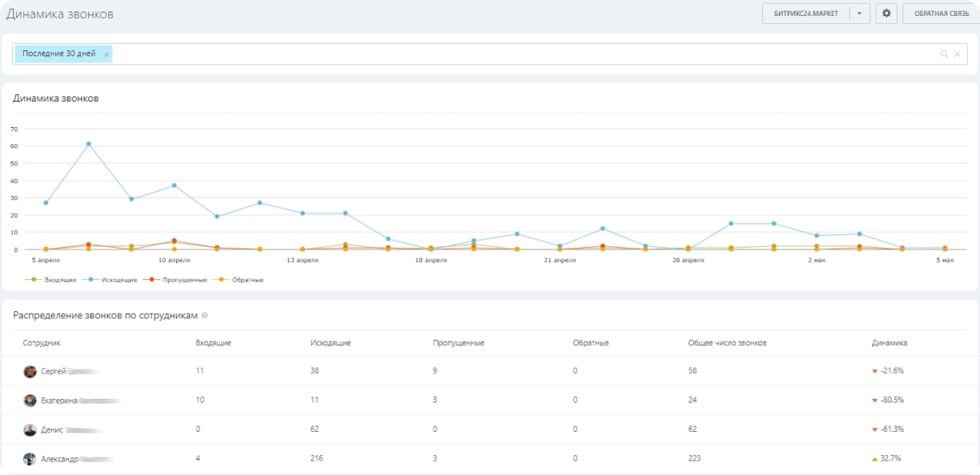The width and height of the screenshot is (980, 475).
Task: Select the highest outgoing calls point on chart
Action: (88, 144)
